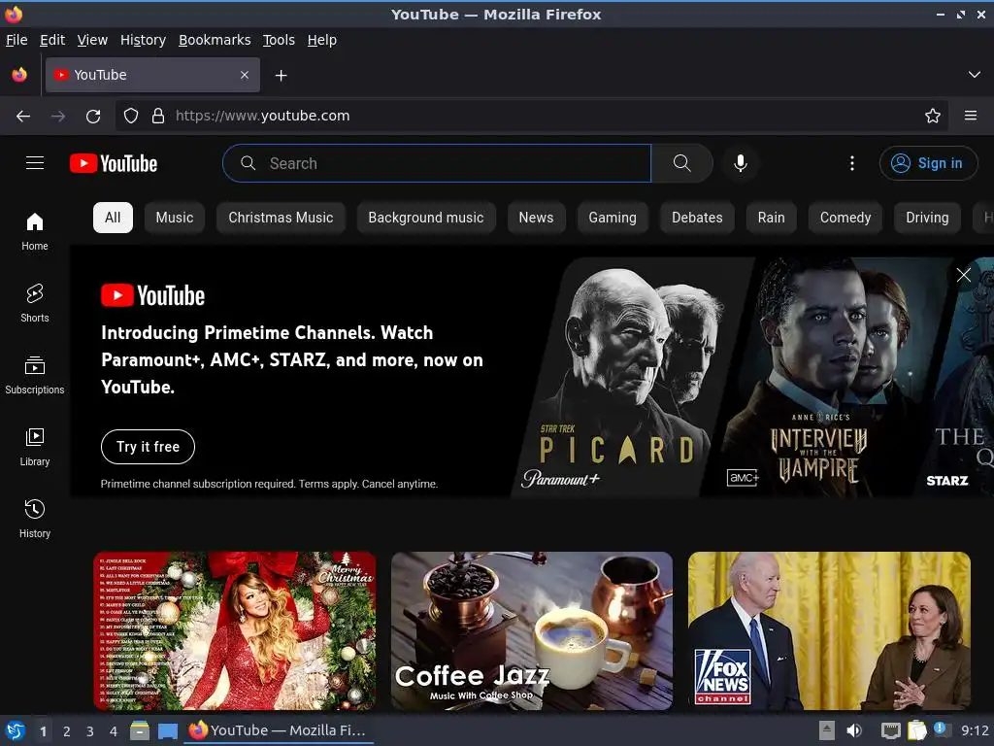This screenshot has height=746, width=994.
Task: Open Shorts from the sidebar
Action: [35, 303]
